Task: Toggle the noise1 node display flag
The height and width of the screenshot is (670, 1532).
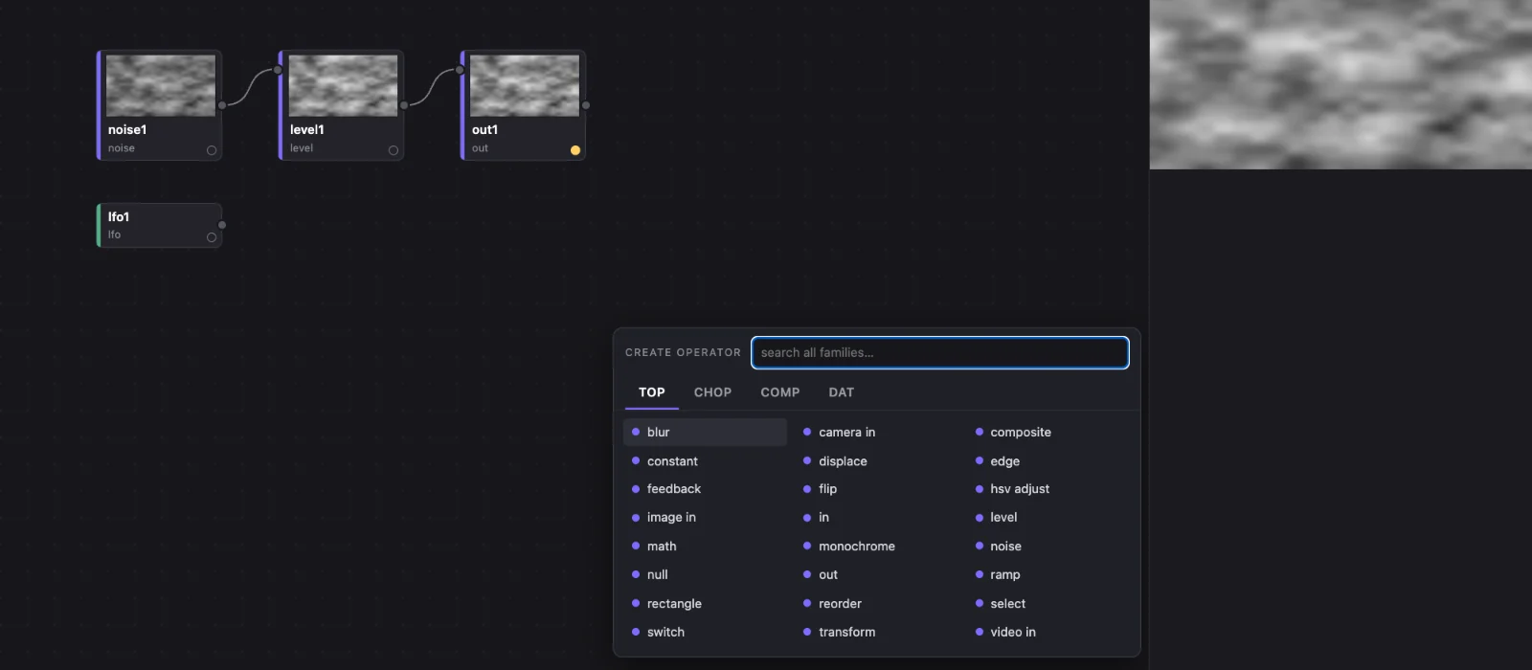Action: [x=212, y=150]
